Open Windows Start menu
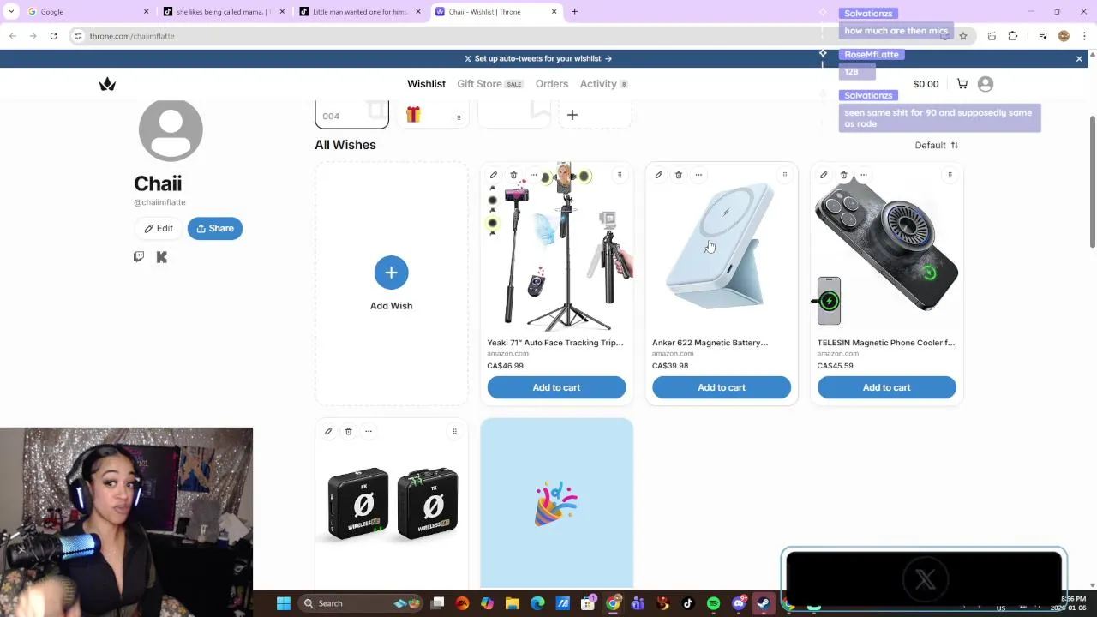Image resolution: width=1097 pixels, height=617 pixels. (x=284, y=603)
